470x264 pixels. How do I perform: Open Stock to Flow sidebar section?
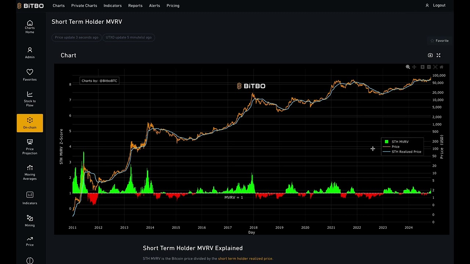(x=30, y=99)
